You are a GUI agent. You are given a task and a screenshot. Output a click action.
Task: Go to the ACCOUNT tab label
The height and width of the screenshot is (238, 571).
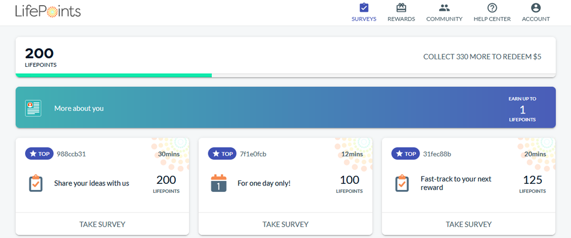(536, 19)
